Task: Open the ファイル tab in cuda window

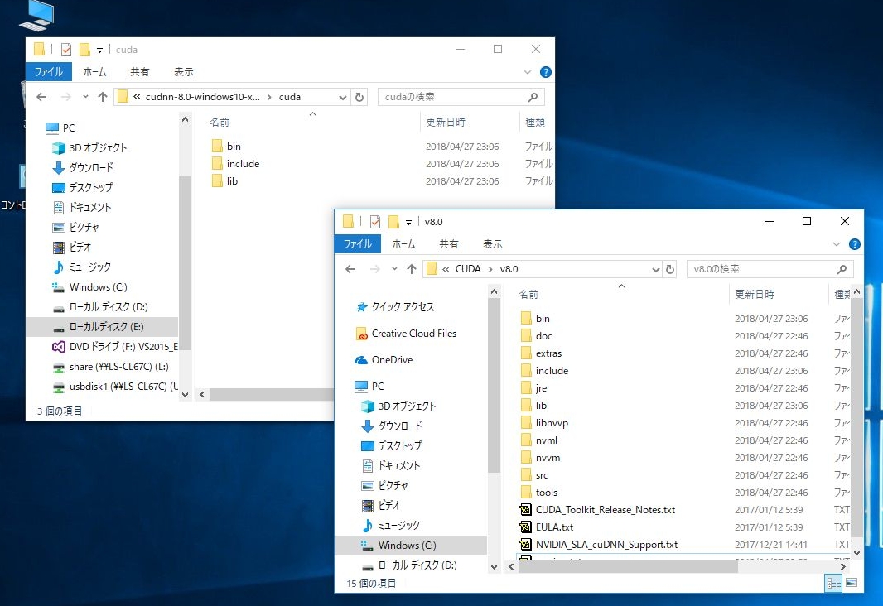Action: tap(48, 72)
